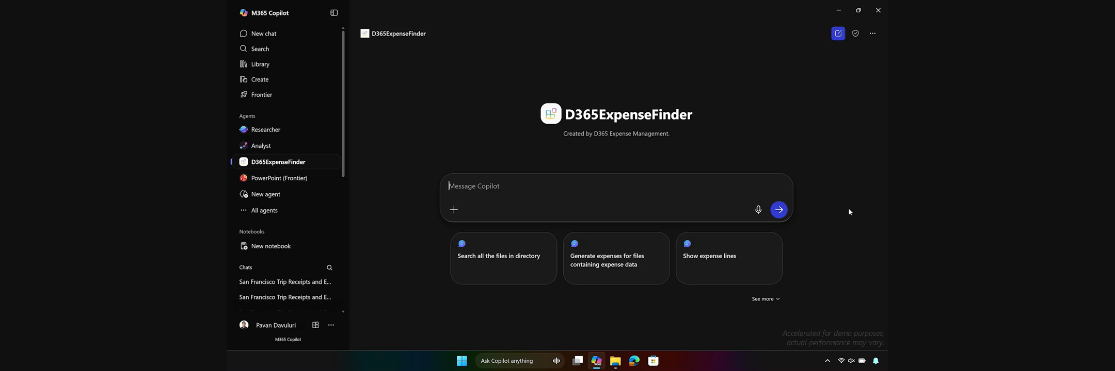Send the message with the blue arrow button
The height and width of the screenshot is (371, 1115).
(x=779, y=210)
